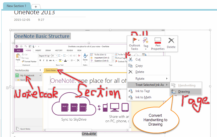Check the To Do (Ctrl+1) tag checkbox

[92, 54]
